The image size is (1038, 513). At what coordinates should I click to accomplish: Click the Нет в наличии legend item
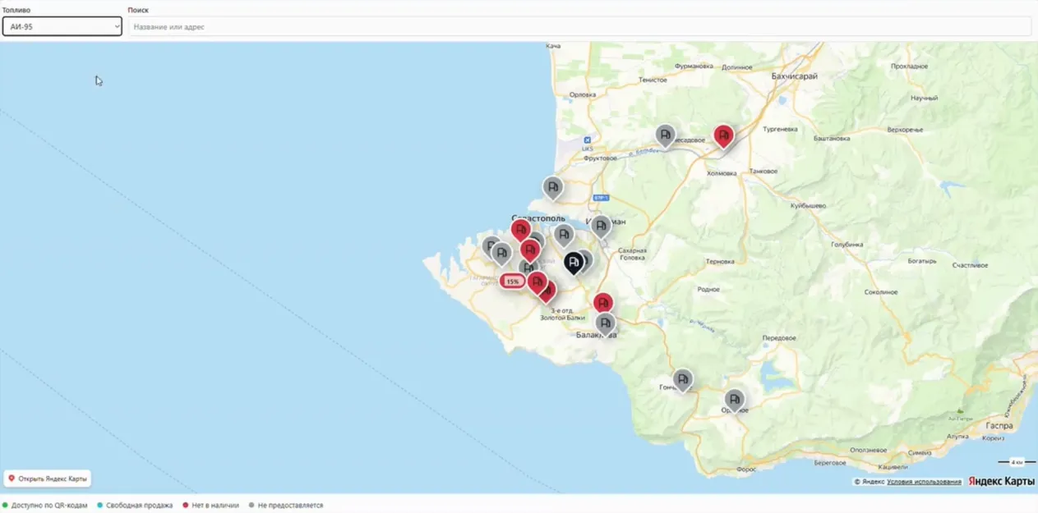point(211,506)
